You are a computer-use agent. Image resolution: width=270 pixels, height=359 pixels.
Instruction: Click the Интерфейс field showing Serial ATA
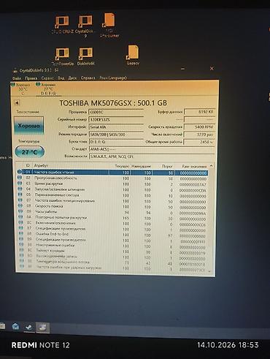click(116, 127)
